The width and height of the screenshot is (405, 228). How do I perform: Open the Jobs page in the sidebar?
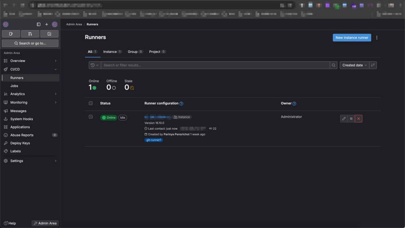click(14, 86)
